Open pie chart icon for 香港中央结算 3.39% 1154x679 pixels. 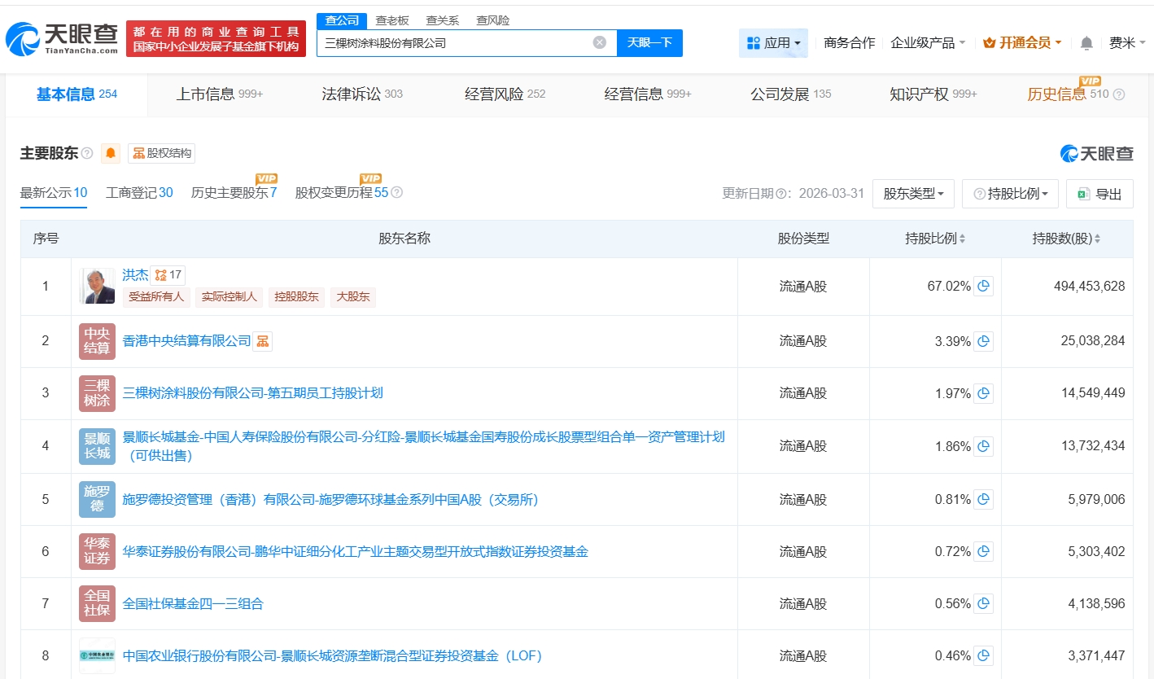tap(984, 341)
